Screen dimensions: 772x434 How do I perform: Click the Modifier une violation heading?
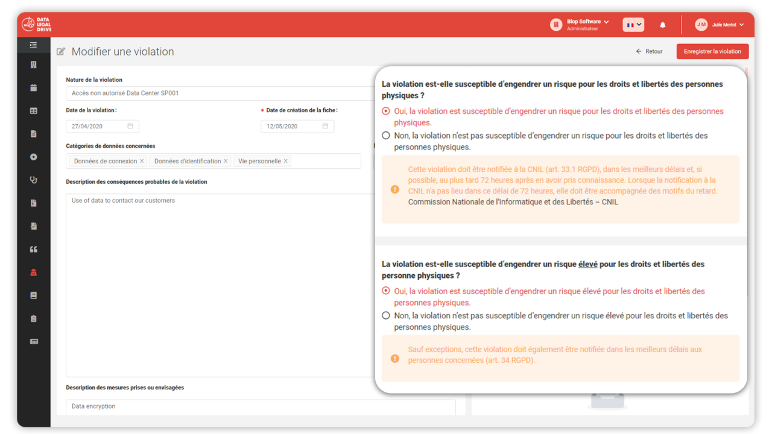click(x=122, y=52)
